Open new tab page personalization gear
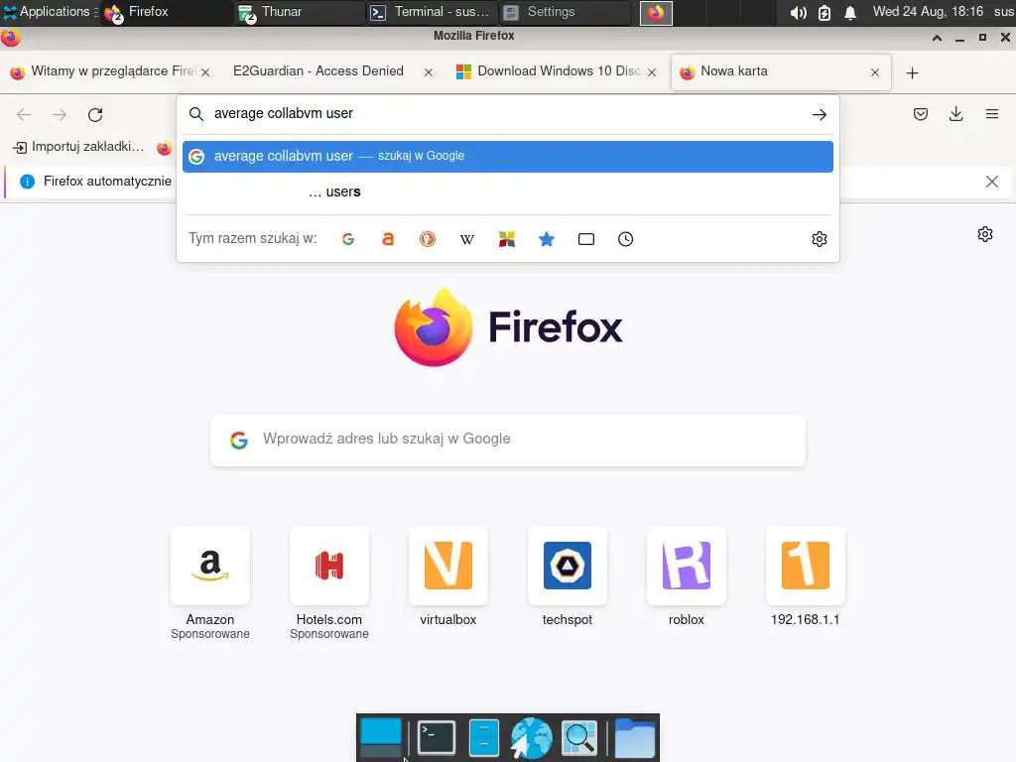The width and height of the screenshot is (1016, 762). tap(985, 234)
